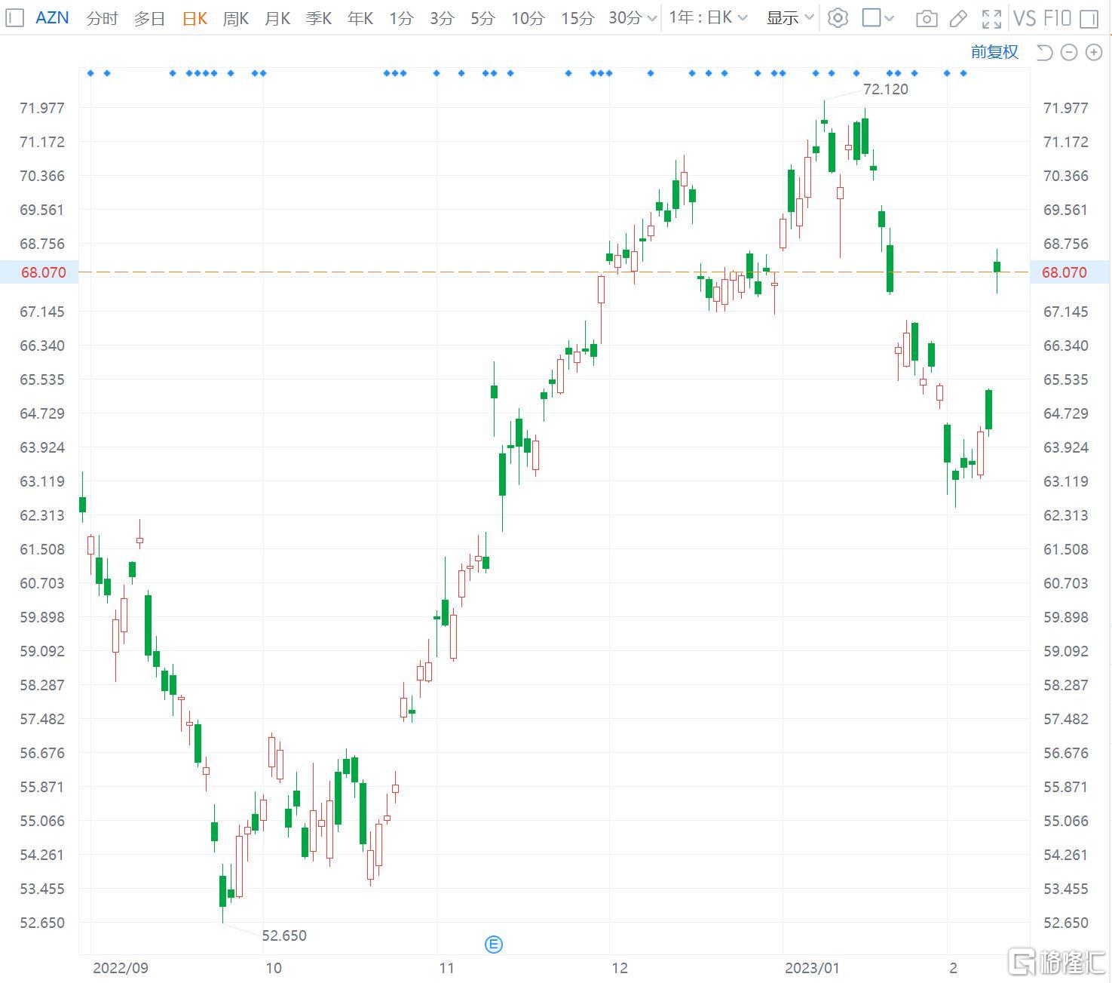Switch to 周K weekly chart tab
The height and width of the screenshot is (983, 1112).
(235, 18)
